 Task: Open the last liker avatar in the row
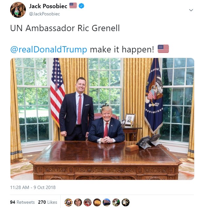[126, 202]
